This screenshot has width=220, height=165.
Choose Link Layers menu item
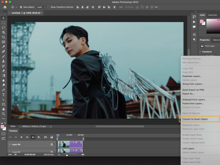[188, 148]
